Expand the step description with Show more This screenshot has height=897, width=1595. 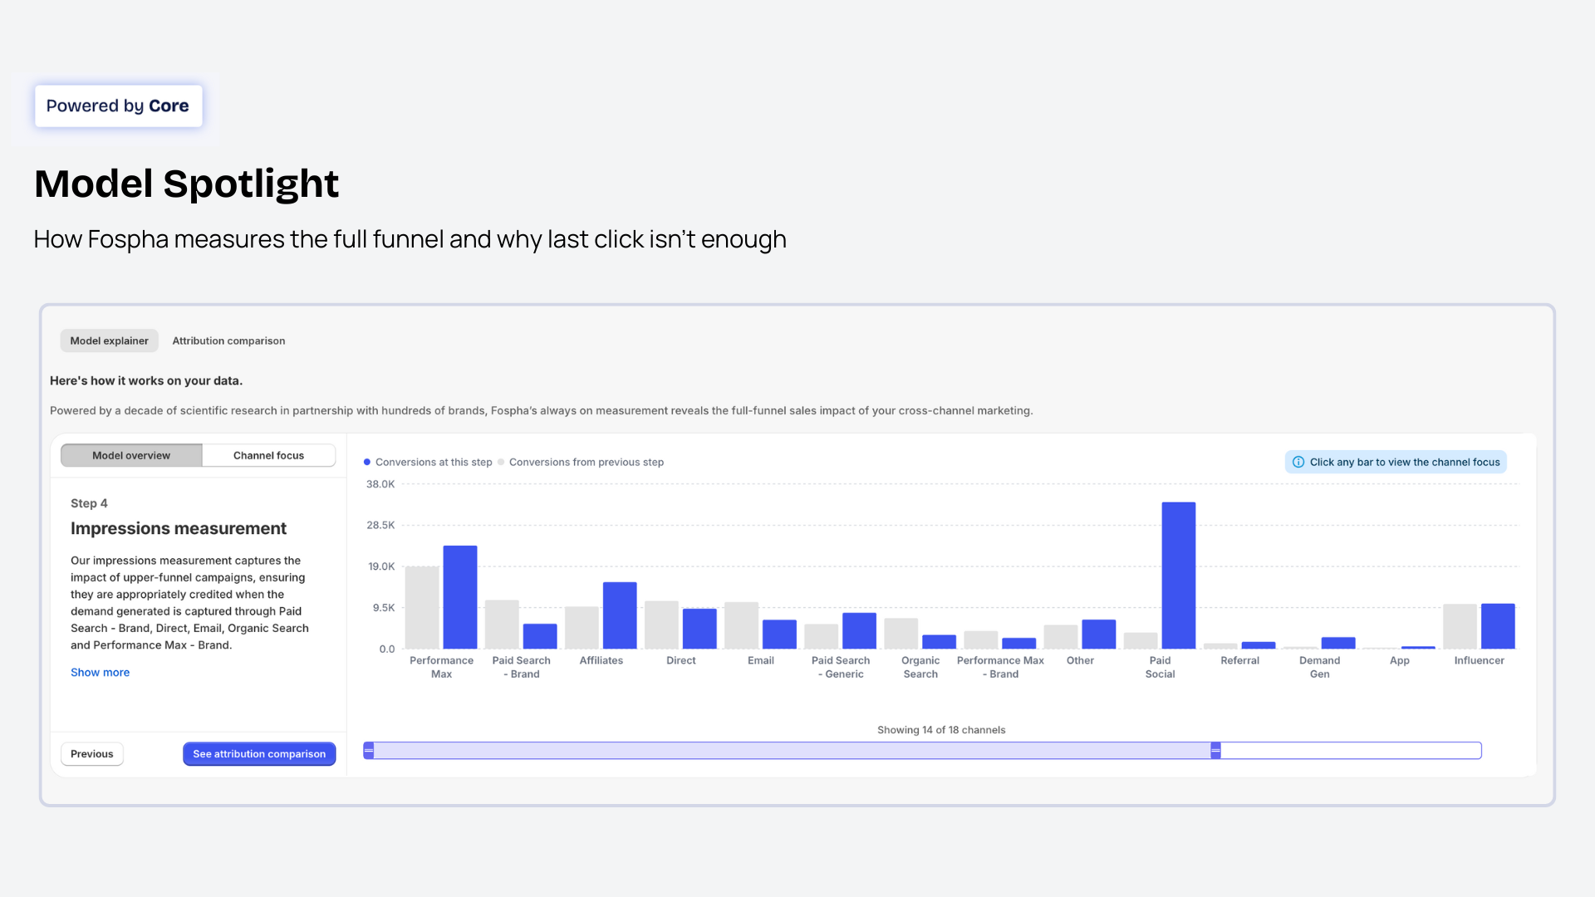pyautogui.click(x=100, y=672)
